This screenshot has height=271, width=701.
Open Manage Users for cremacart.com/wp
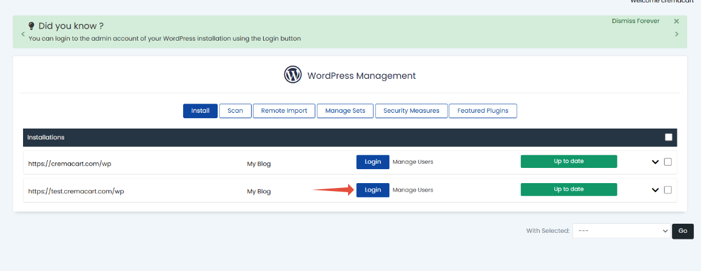[x=412, y=162]
